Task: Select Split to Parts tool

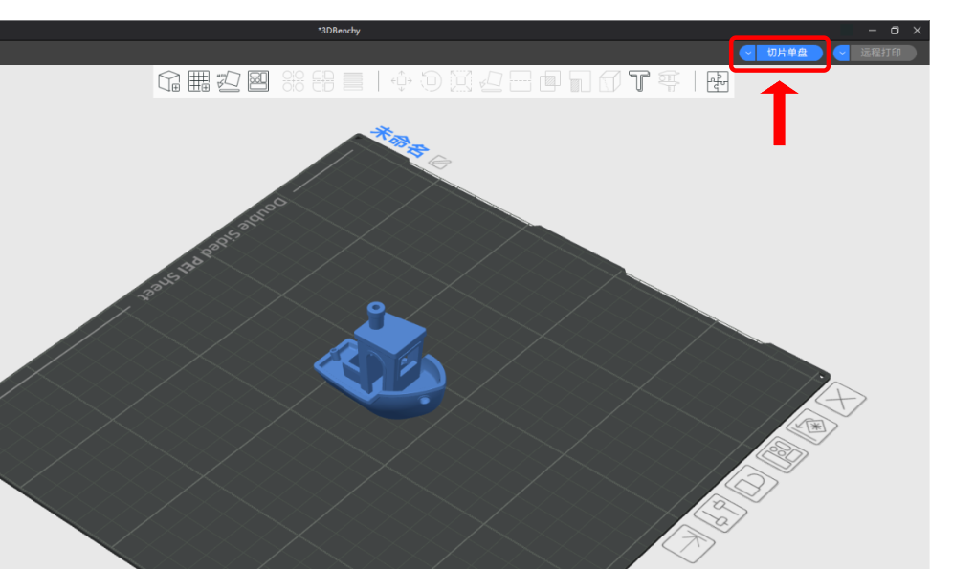Action: (322, 80)
